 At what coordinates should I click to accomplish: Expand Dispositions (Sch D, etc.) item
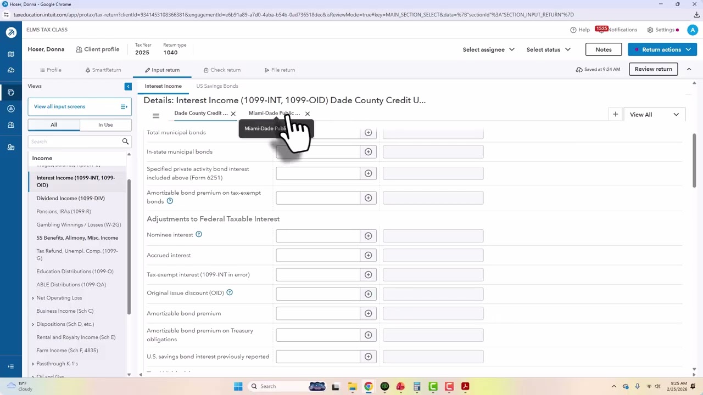pyautogui.click(x=33, y=324)
